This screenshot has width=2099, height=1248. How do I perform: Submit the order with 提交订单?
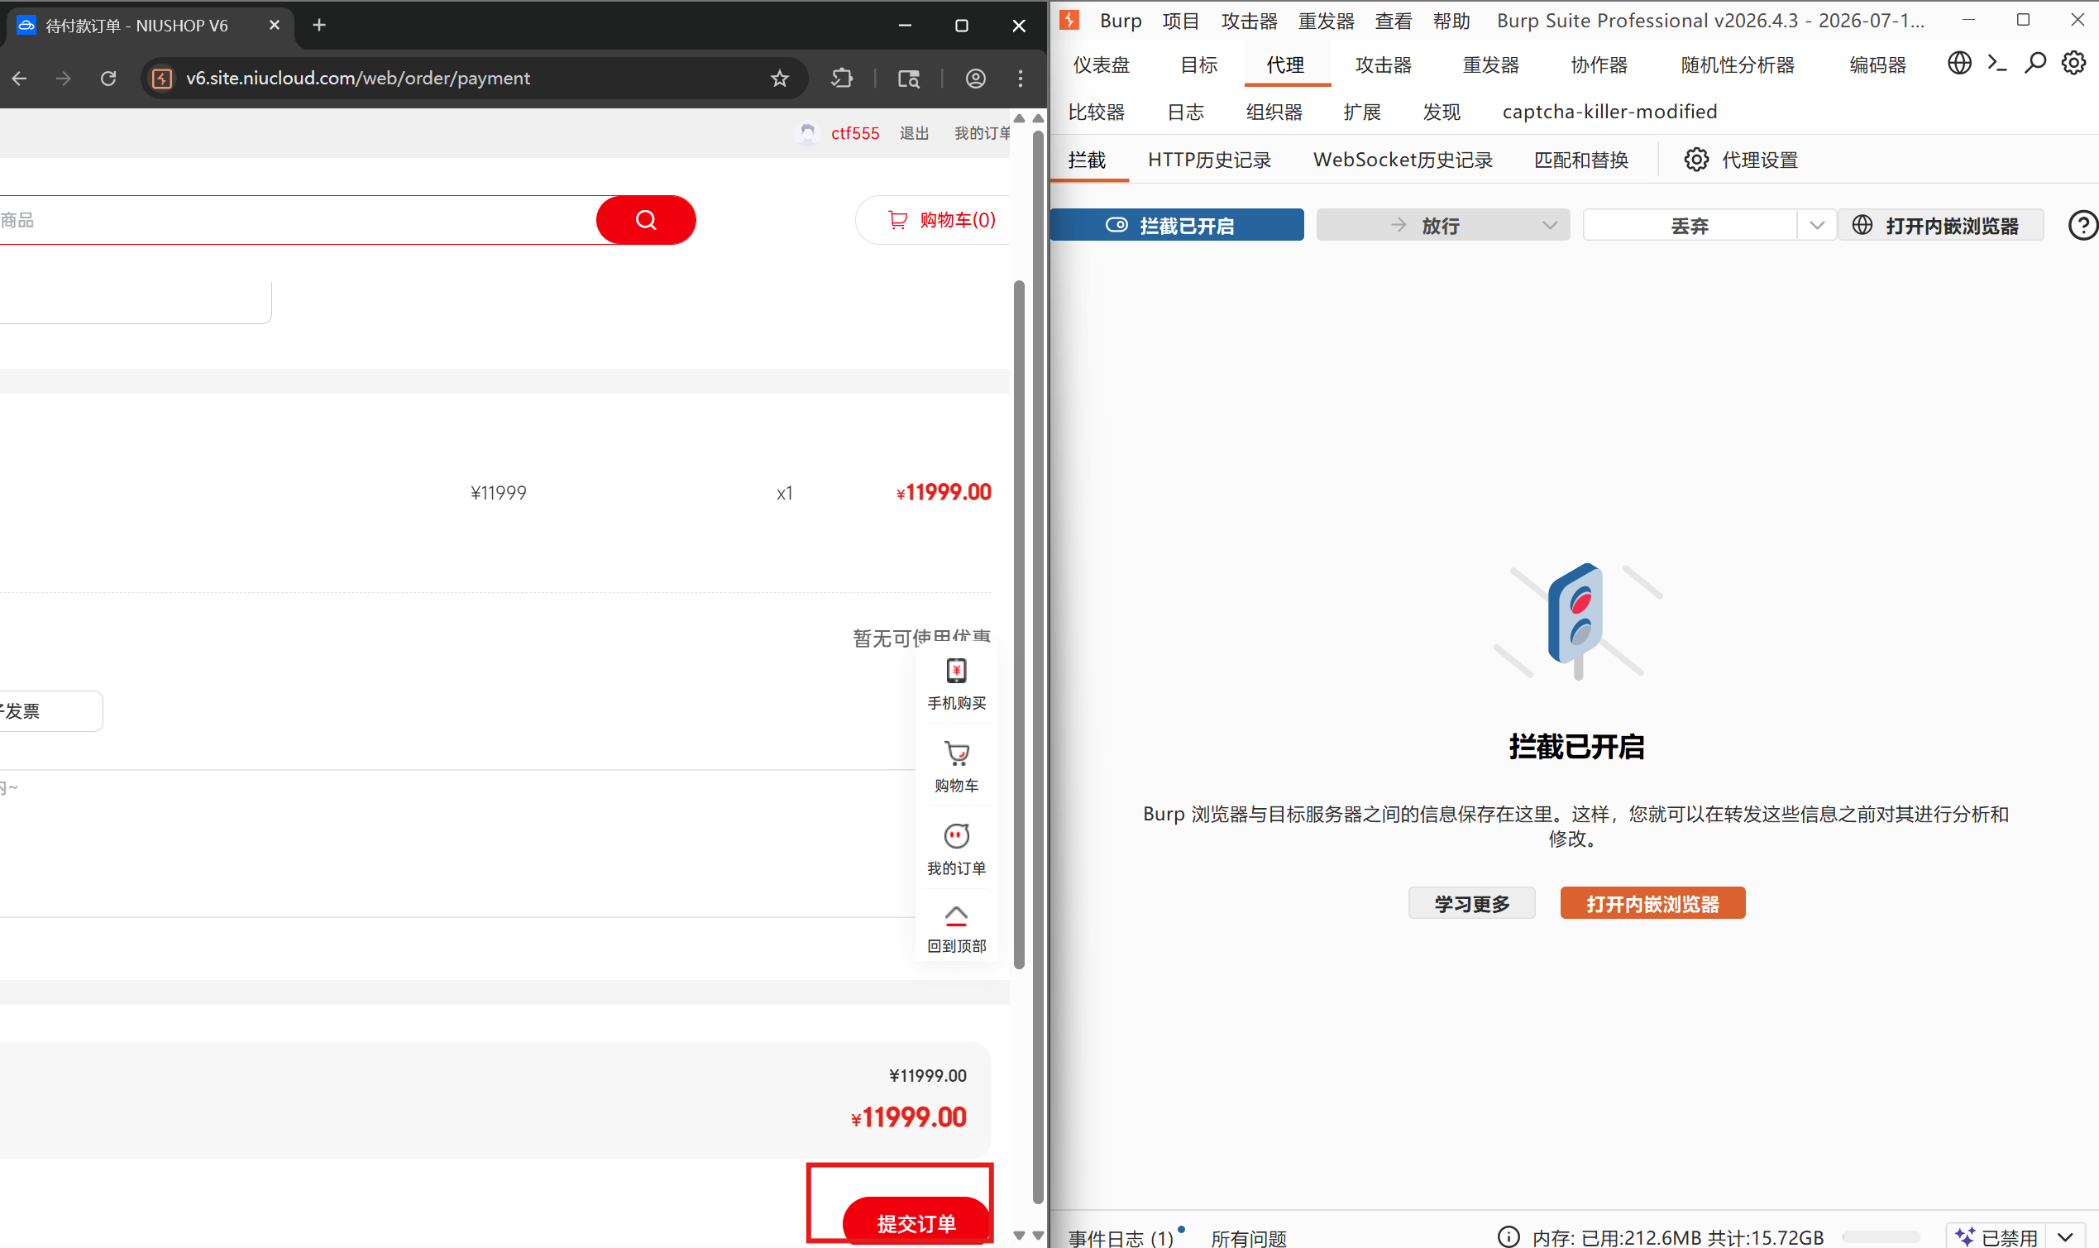(x=916, y=1222)
